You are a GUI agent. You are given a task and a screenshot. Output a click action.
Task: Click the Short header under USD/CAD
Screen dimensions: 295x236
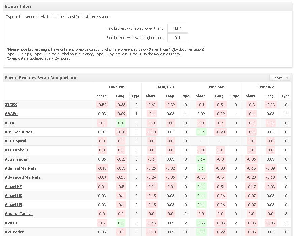[x=200, y=96]
